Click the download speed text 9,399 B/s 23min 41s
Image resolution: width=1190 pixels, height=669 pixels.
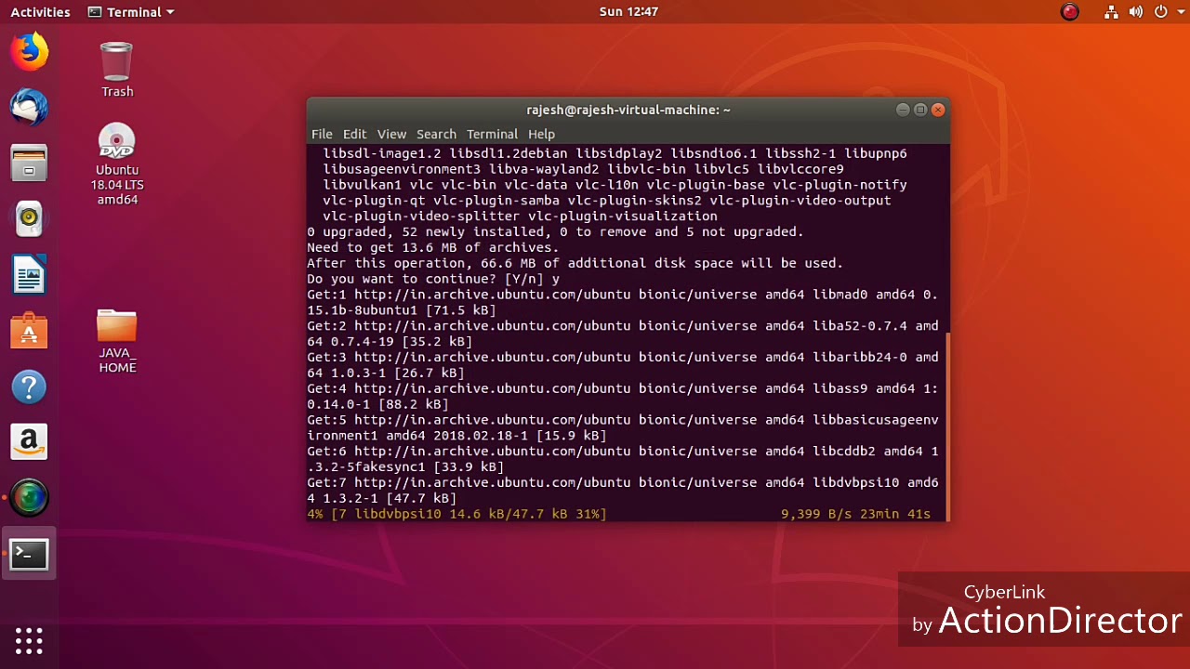click(x=855, y=514)
